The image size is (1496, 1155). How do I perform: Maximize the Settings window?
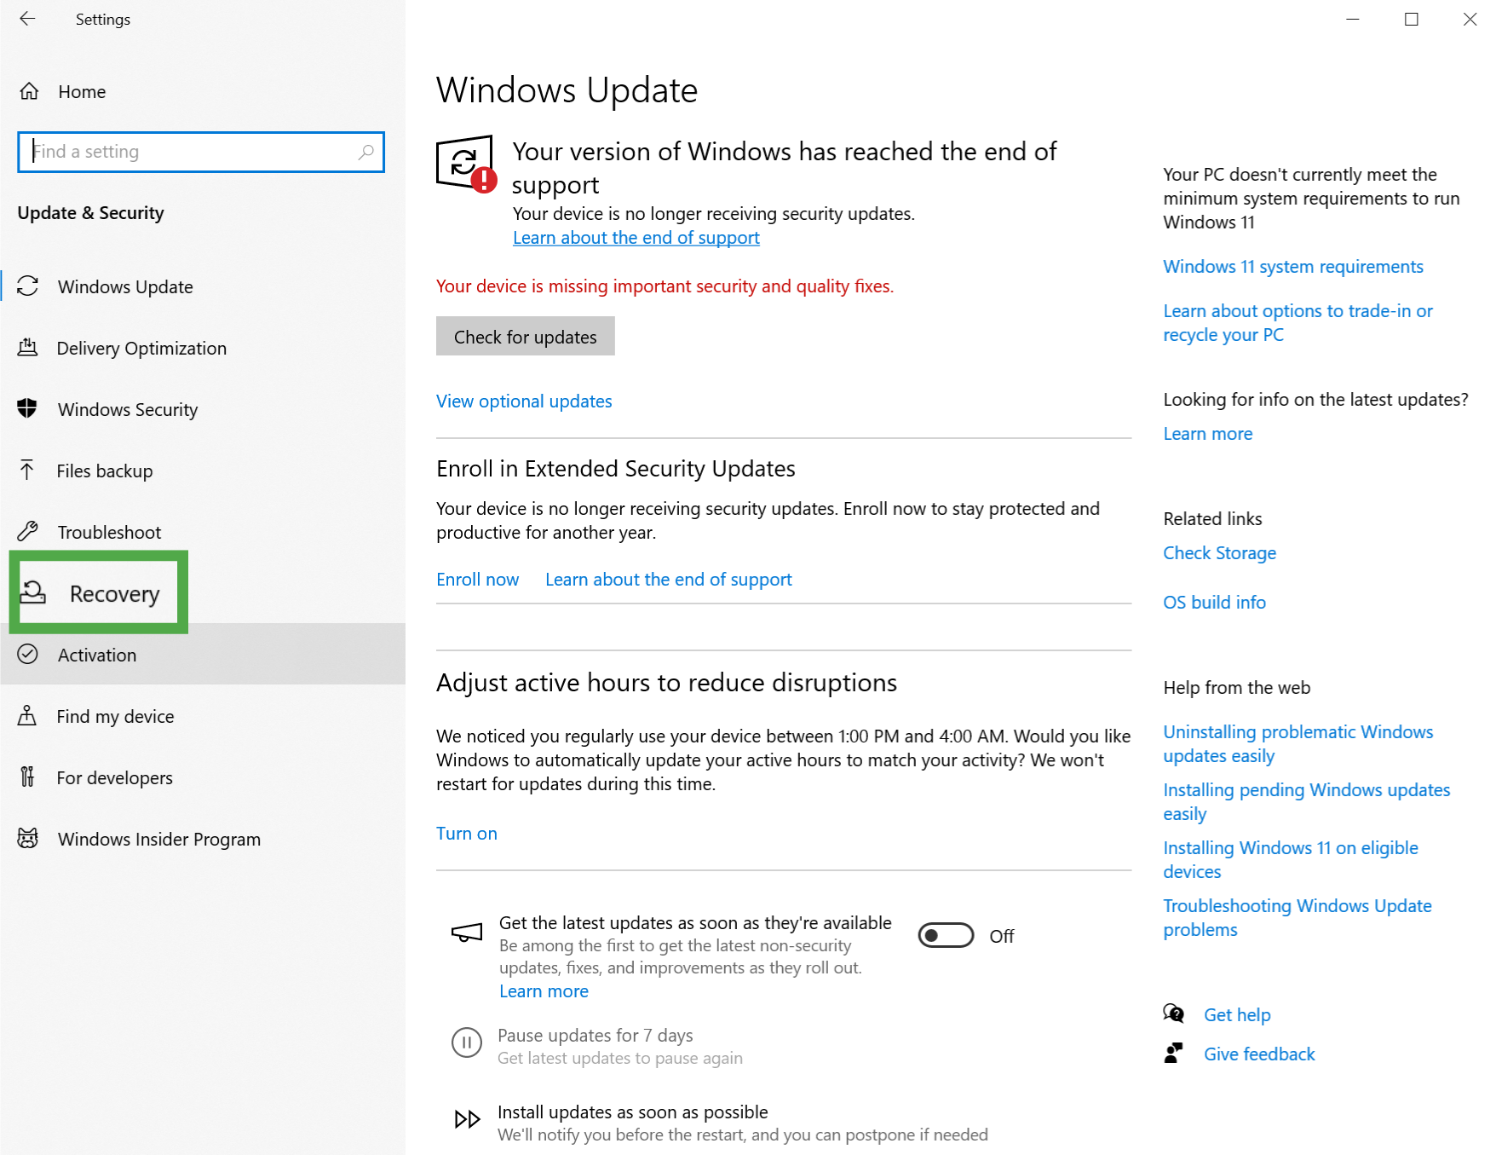pyautogui.click(x=1412, y=19)
